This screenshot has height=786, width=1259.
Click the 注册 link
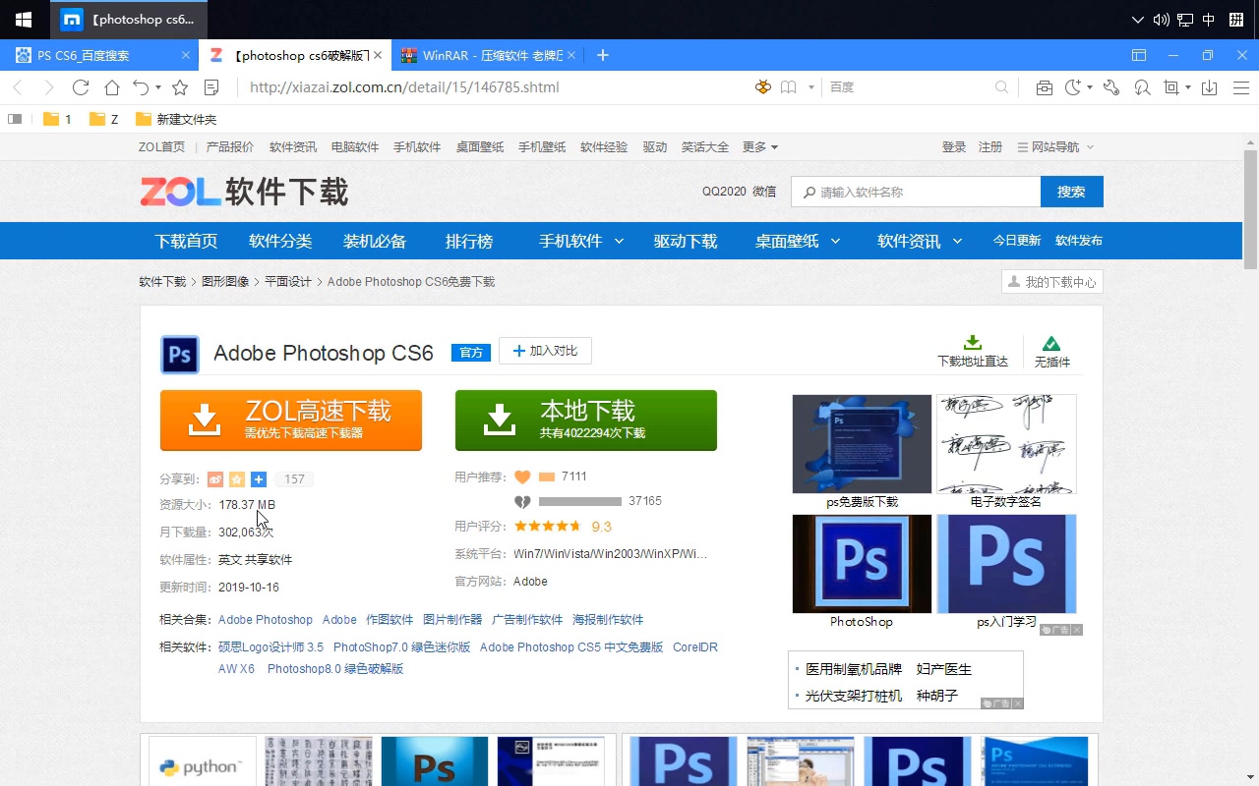point(990,147)
